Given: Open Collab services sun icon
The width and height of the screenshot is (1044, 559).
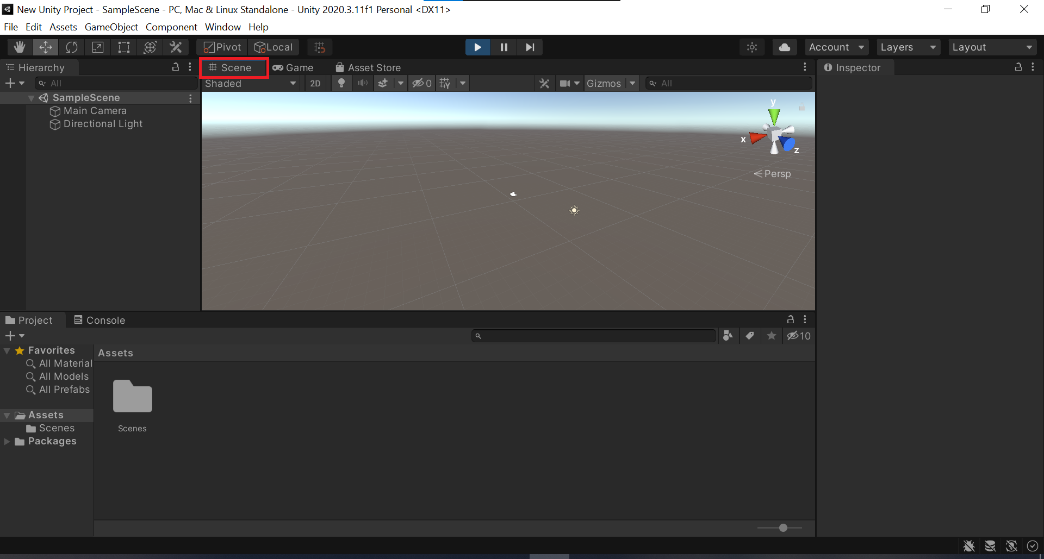Looking at the screenshot, I should (752, 47).
